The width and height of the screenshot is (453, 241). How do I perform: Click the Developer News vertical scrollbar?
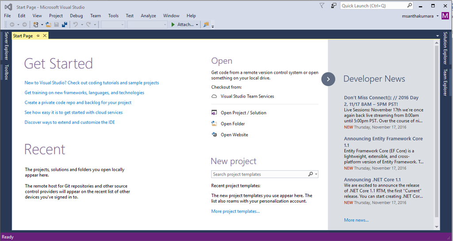437,133
